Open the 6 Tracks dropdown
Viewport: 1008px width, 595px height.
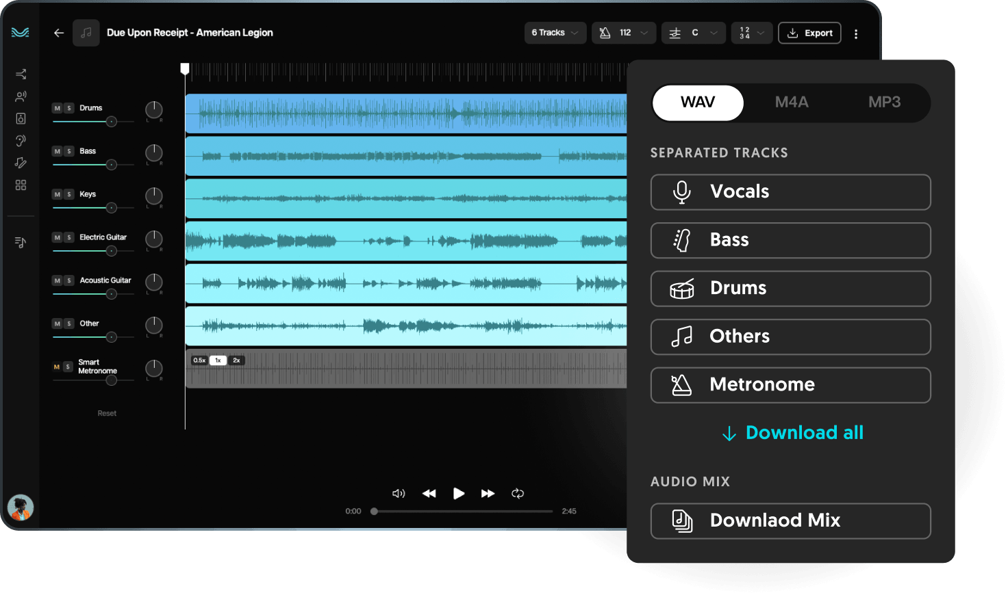[x=555, y=32]
